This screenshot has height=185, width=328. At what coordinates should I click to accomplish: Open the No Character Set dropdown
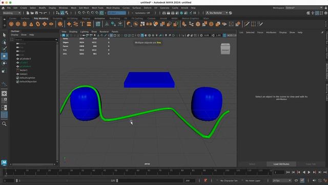[229, 180]
